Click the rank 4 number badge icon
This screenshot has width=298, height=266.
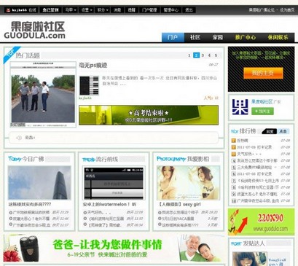coord(234,161)
